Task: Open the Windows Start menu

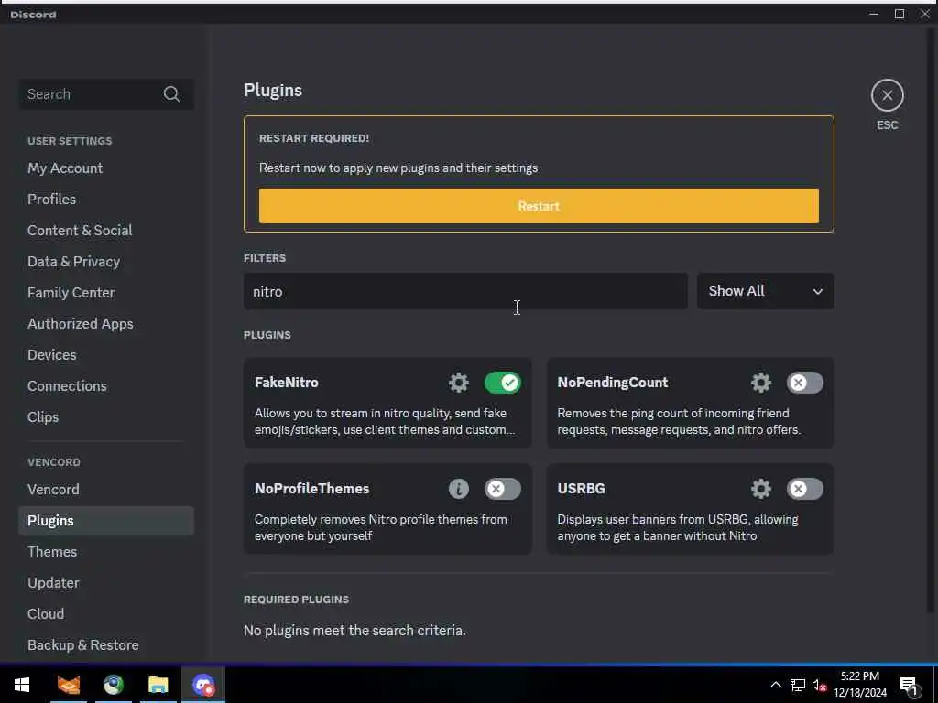Action: [22, 685]
